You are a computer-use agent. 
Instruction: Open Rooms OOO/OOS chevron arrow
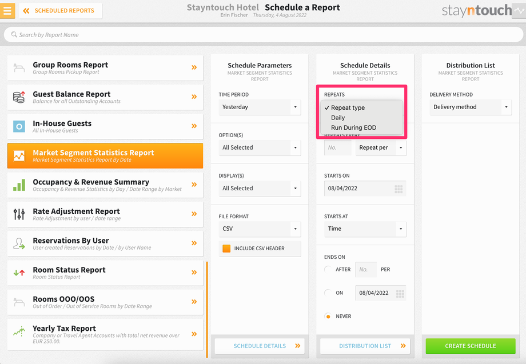pyautogui.click(x=194, y=302)
